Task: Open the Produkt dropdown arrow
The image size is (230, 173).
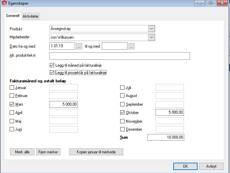Action: click(x=152, y=29)
